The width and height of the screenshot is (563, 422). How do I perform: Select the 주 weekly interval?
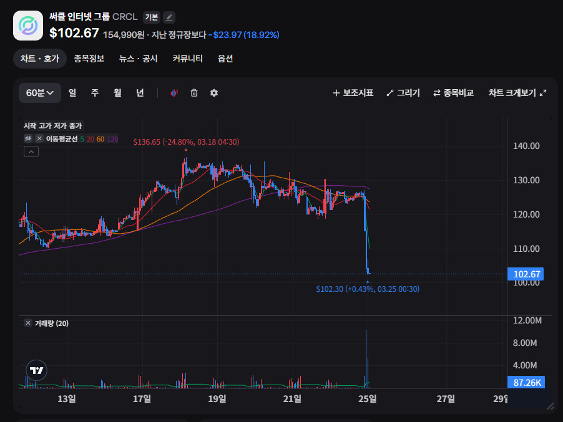95,93
